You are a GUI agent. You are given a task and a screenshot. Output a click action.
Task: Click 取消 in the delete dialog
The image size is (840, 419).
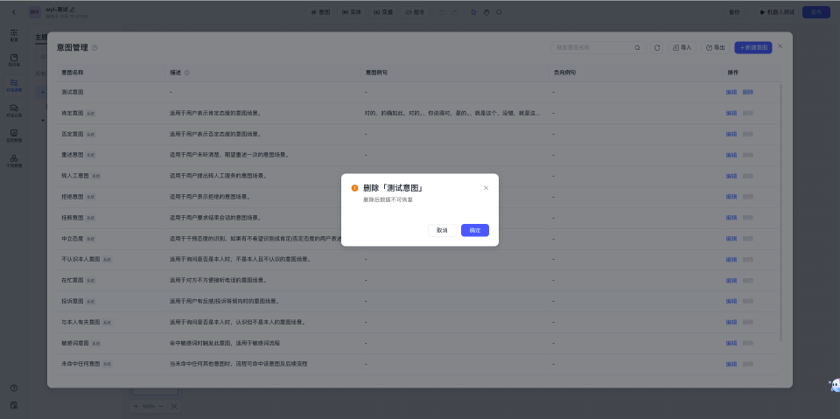(x=442, y=230)
